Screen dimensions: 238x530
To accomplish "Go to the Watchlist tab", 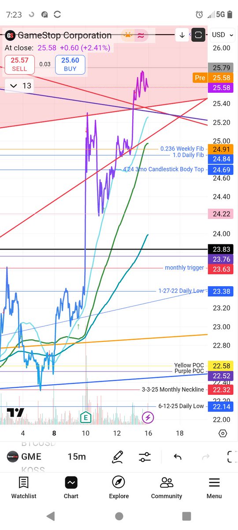I will pyautogui.click(x=24, y=488).
